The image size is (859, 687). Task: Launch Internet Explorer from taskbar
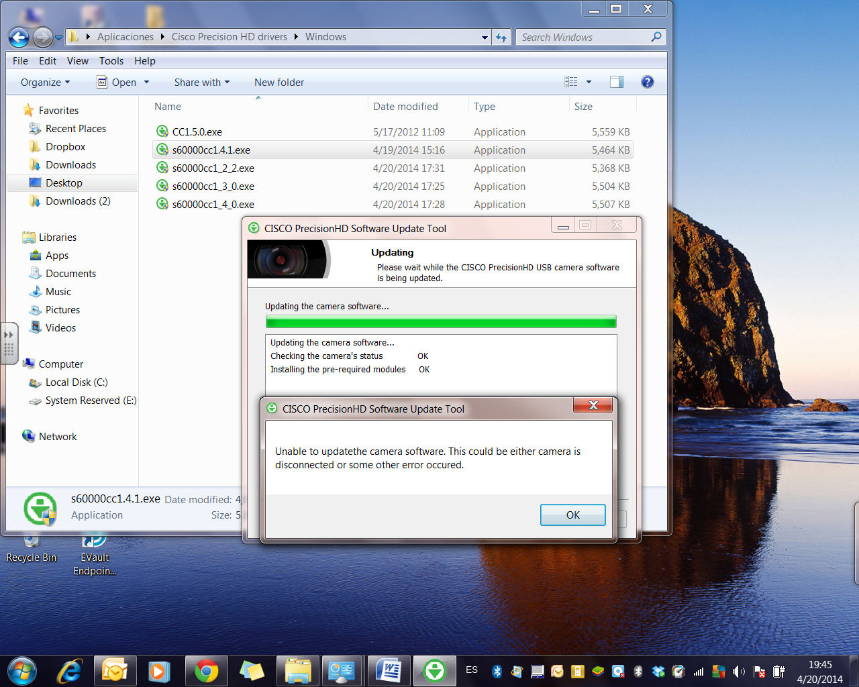69,671
